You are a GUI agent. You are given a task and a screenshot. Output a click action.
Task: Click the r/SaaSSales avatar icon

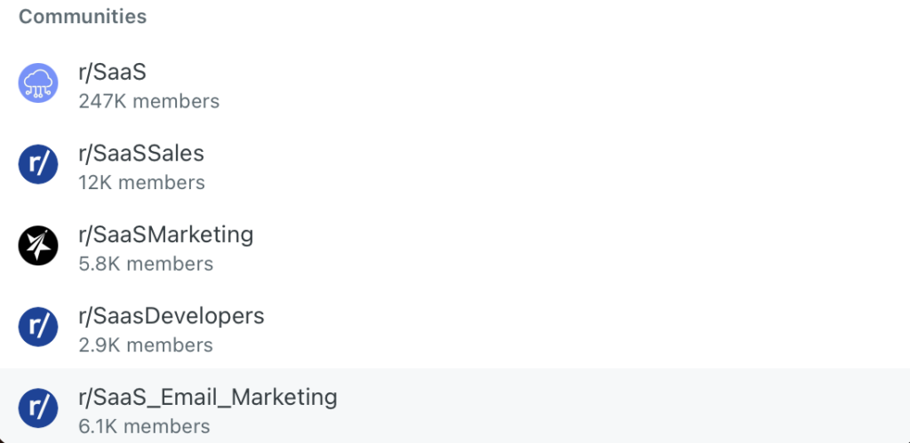coord(38,164)
